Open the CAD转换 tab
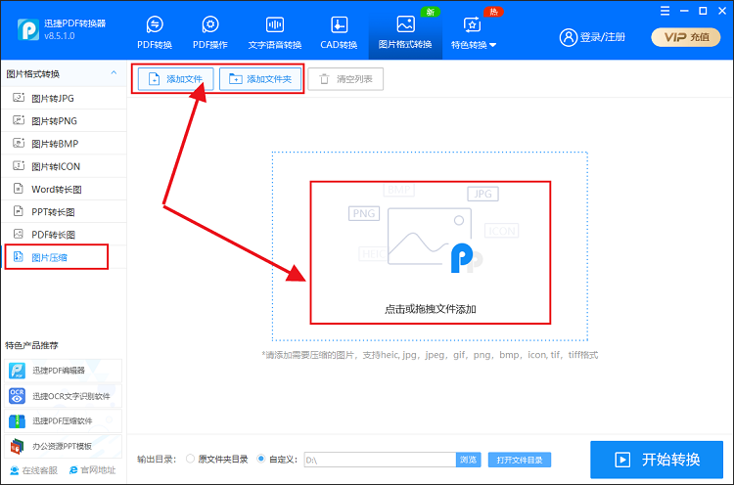 click(339, 32)
